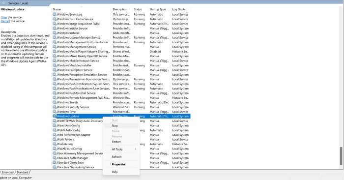Sort by the Status column header

140,9
